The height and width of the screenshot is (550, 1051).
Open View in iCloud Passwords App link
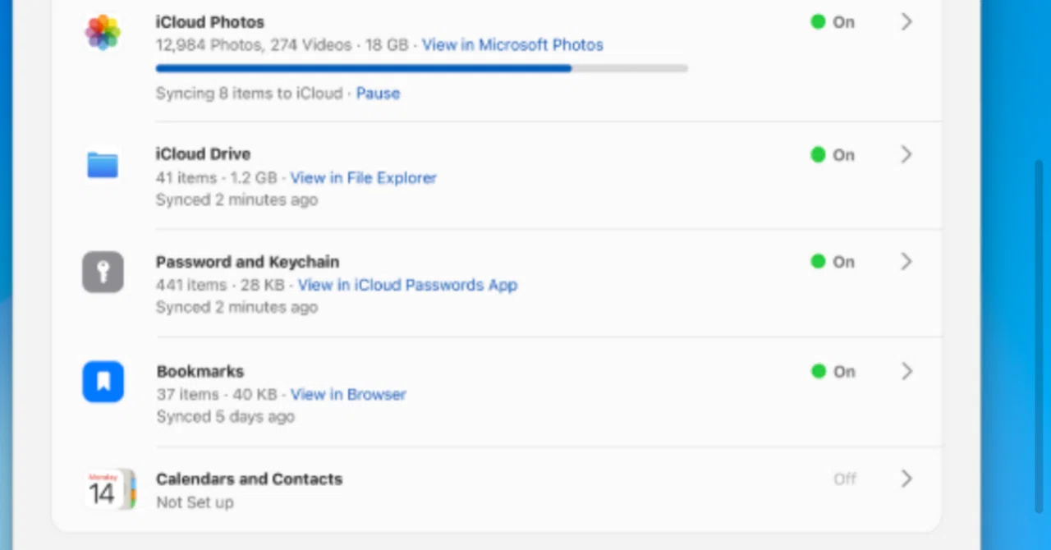tap(407, 286)
